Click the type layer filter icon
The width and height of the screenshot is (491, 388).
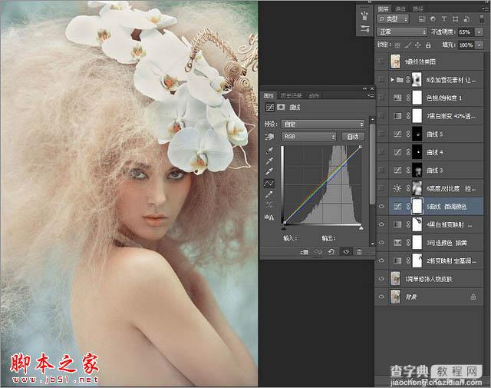[x=443, y=18]
